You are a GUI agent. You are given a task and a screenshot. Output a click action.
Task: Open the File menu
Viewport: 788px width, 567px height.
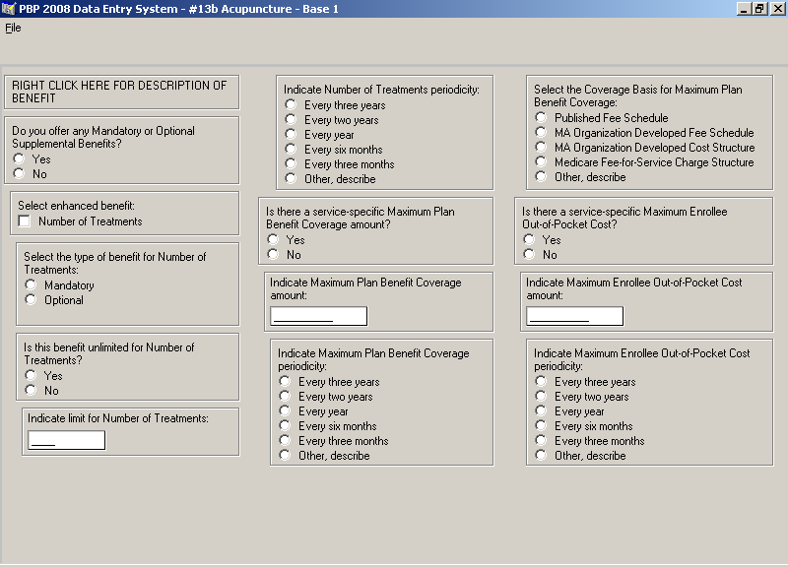13,29
